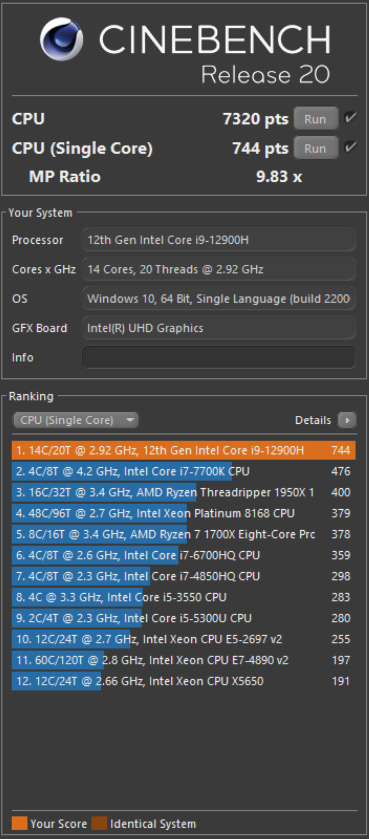The height and width of the screenshot is (839, 369).
Task: Click the Identical System legend label
Action: point(153,824)
